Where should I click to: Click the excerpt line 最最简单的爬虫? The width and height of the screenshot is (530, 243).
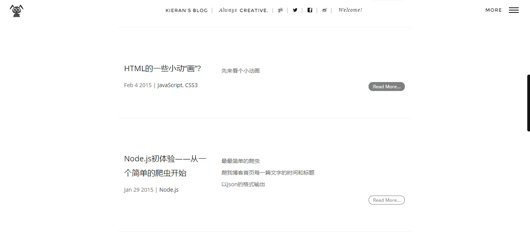241,161
